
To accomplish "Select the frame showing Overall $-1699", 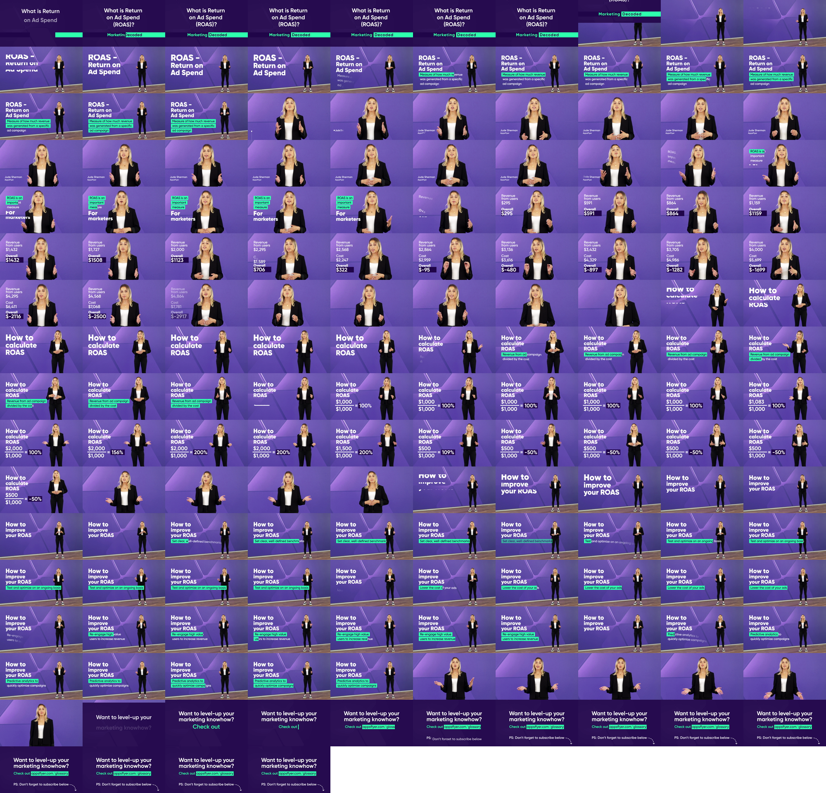I will pos(785,256).
